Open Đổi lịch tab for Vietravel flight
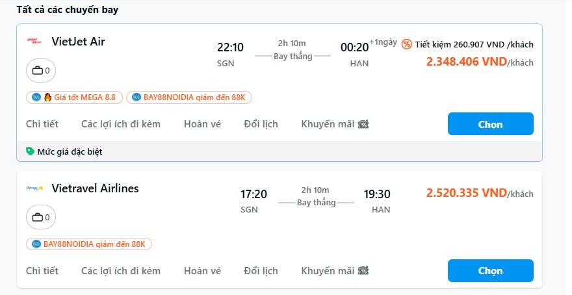This screenshot has width=572, height=295. pyautogui.click(x=261, y=271)
